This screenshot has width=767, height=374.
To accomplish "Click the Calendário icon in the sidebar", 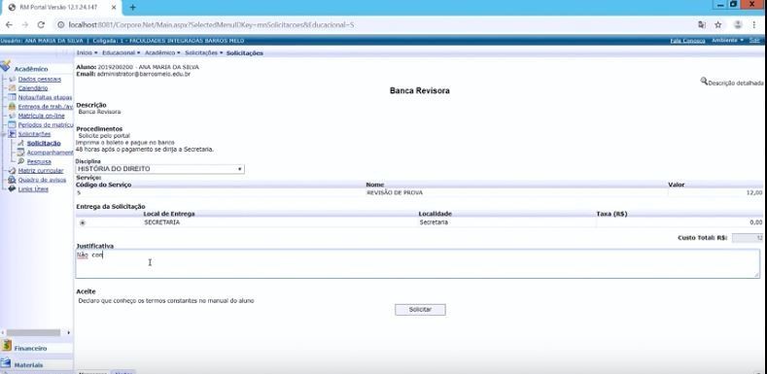I will (x=13, y=88).
